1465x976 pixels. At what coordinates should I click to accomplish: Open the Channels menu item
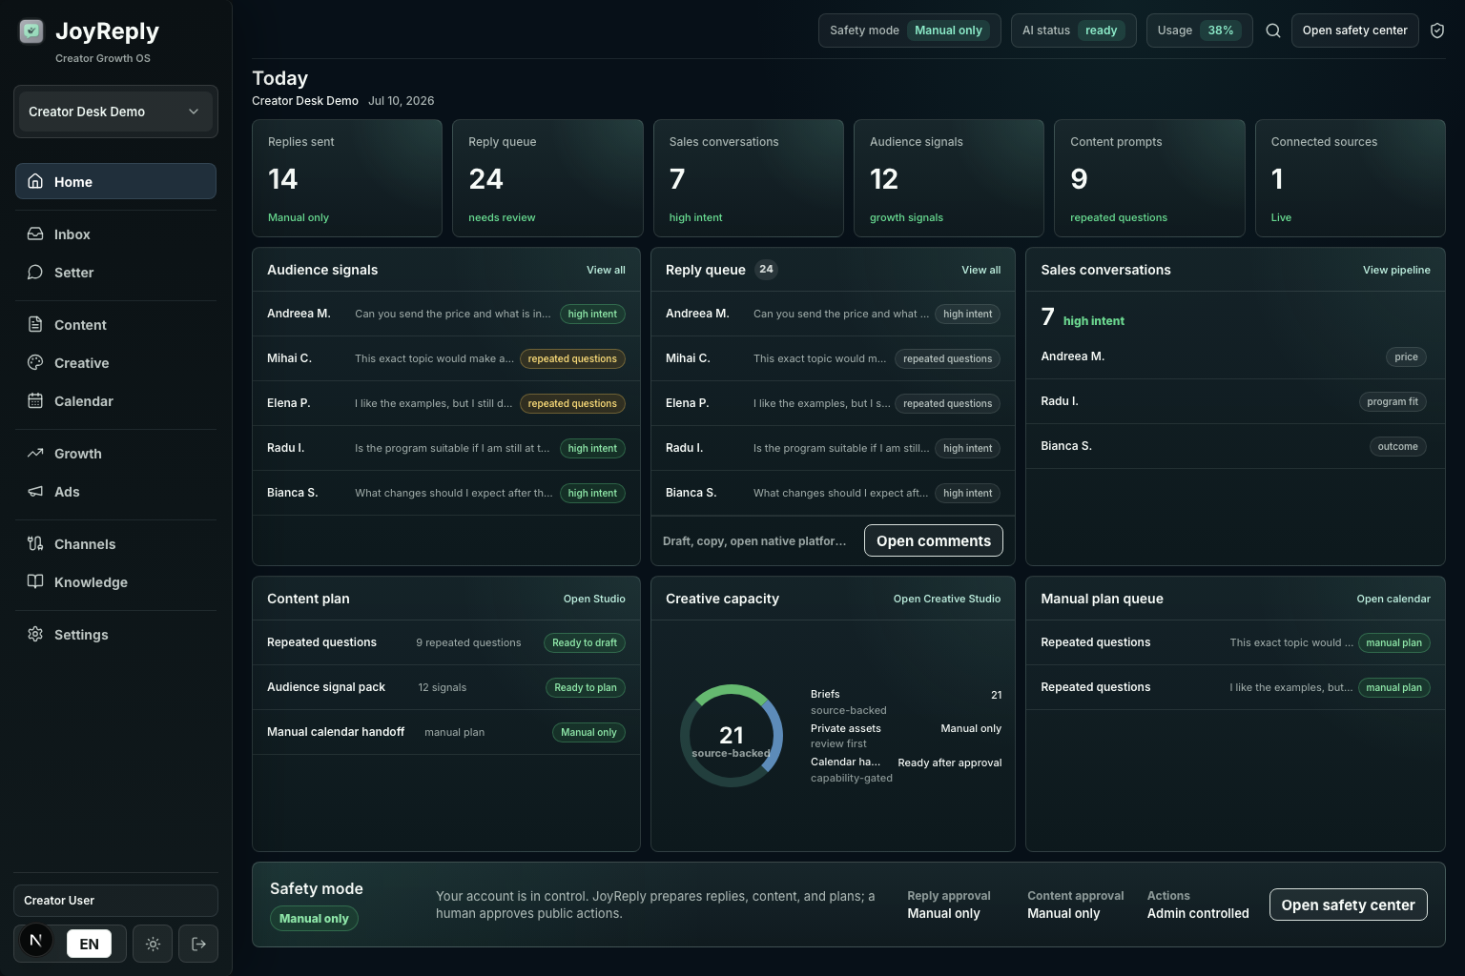(115, 543)
